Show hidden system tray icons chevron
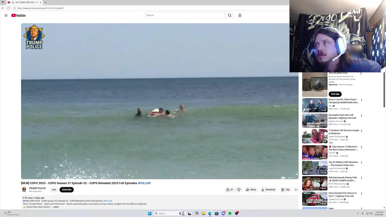 (358, 213)
